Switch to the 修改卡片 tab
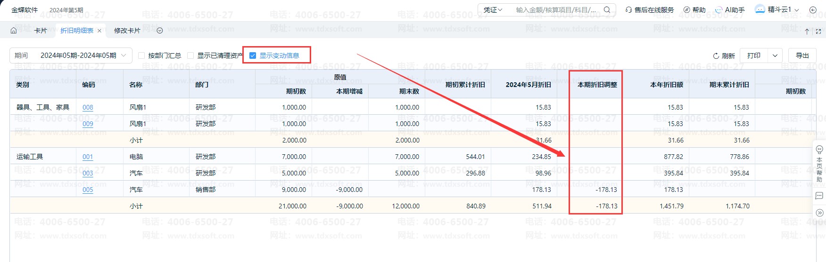The image size is (826, 262). pos(127,31)
